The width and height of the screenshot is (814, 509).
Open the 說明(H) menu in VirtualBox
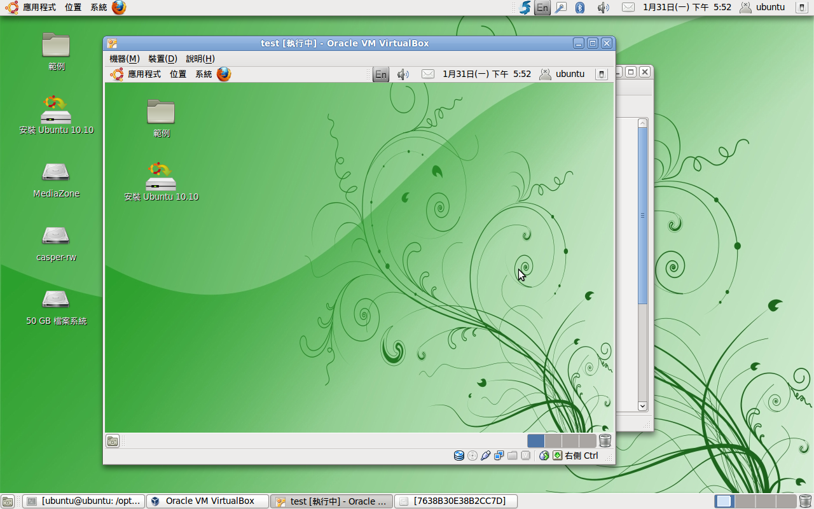coord(200,59)
